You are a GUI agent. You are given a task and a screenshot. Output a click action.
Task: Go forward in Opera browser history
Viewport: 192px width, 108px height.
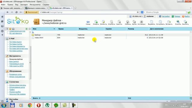12,12
